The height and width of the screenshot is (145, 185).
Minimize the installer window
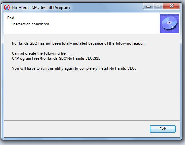148,6
